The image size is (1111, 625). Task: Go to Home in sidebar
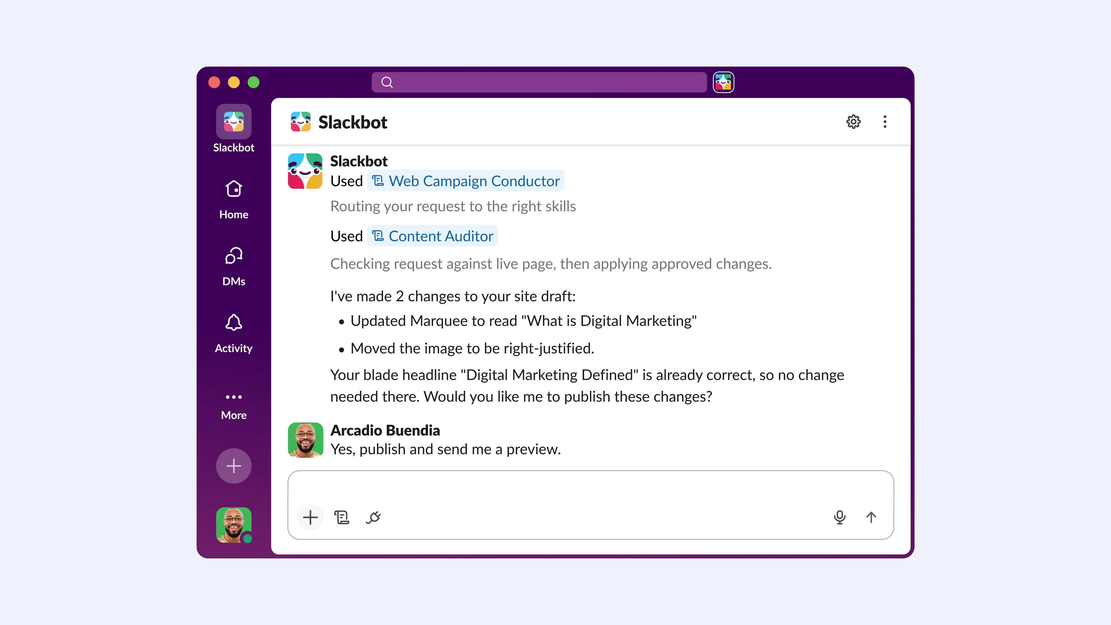(x=234, y=200)
